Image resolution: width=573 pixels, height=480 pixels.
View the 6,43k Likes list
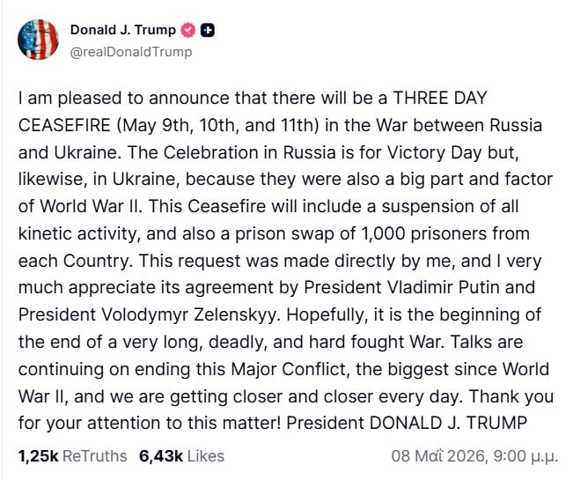(x=181, y=456)
